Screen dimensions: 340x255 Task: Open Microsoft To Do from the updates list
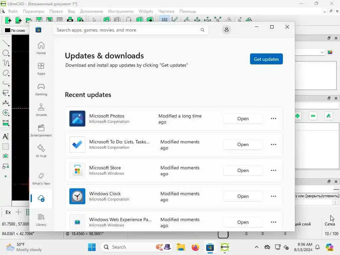tap(243, 144)
